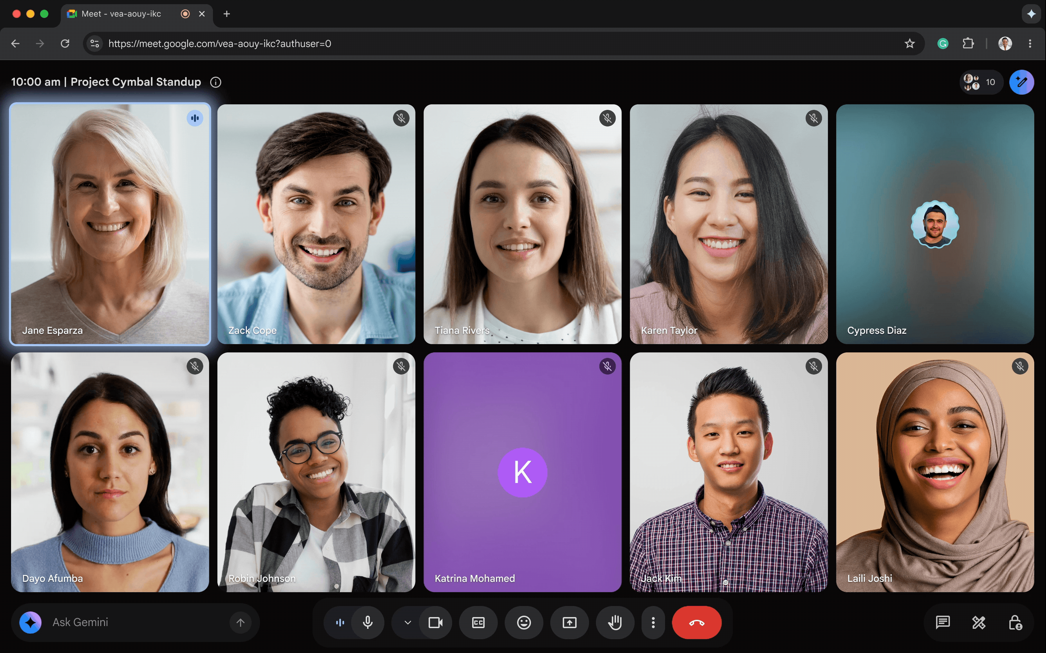Click the blue Gemini notes pencil button
The image size is (1046, 653).
tap(1021, 82)
